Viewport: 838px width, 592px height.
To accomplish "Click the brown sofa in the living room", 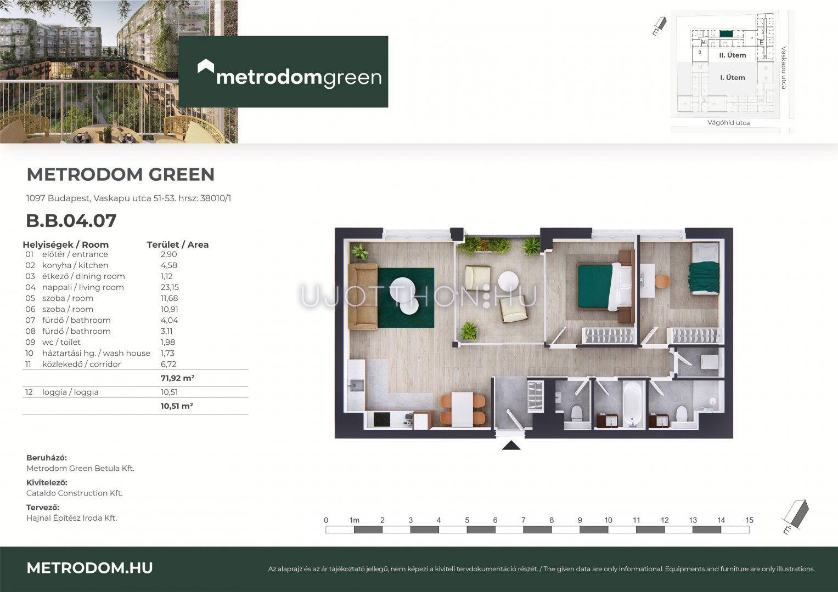I will click(363, 297).
